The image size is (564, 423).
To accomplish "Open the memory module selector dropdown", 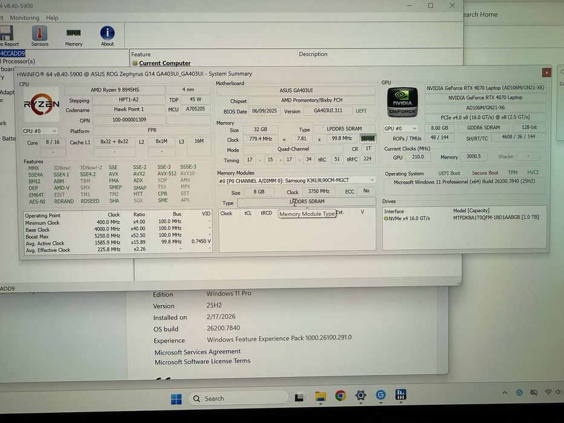I will point(296,181).
